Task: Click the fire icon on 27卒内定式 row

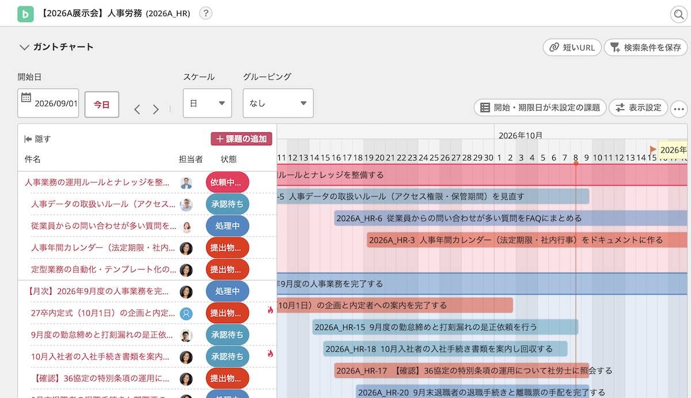Action: (x=270, y=310)
